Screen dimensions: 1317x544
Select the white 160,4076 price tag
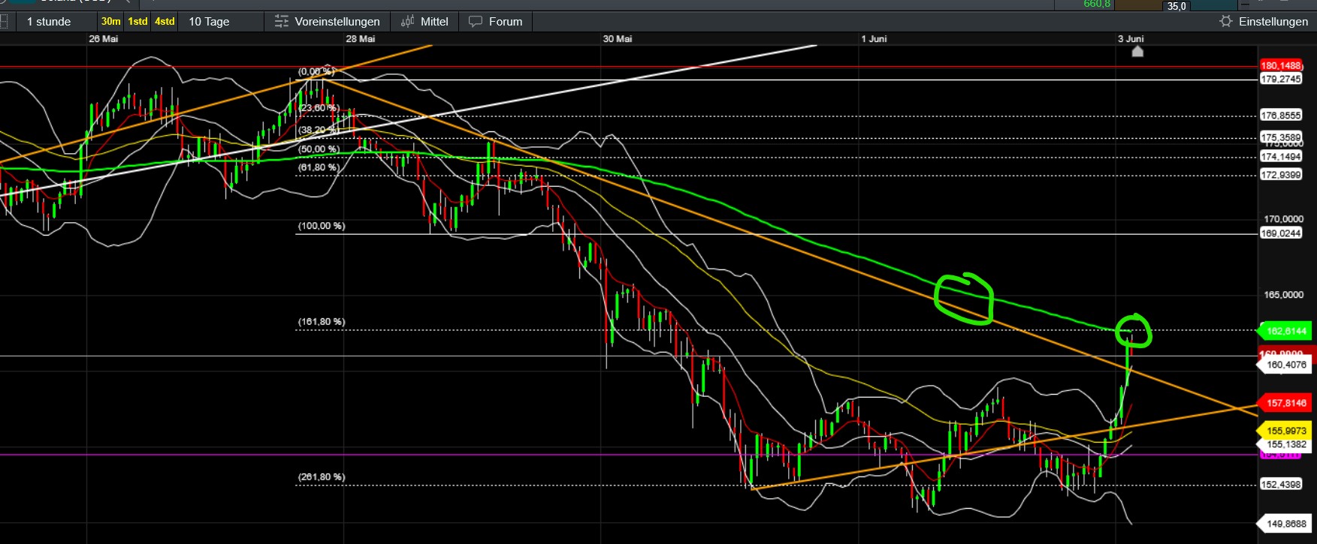pyautogui.click(x=1285, y=365)
